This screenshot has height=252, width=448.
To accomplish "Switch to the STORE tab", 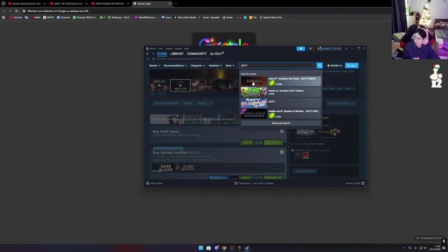I will 162,54.
